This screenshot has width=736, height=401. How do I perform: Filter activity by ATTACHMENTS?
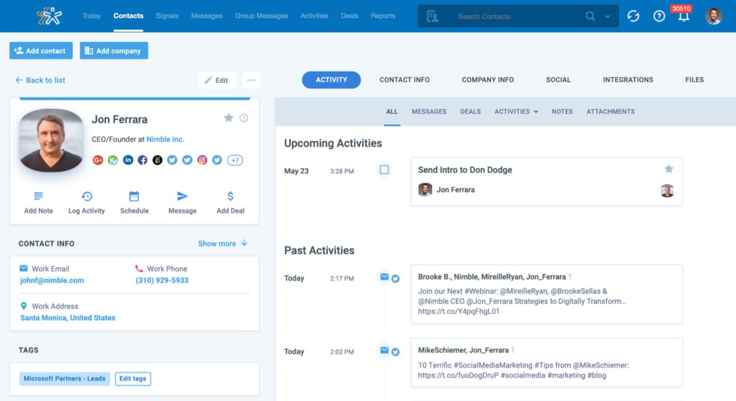[x=611, y=112]
